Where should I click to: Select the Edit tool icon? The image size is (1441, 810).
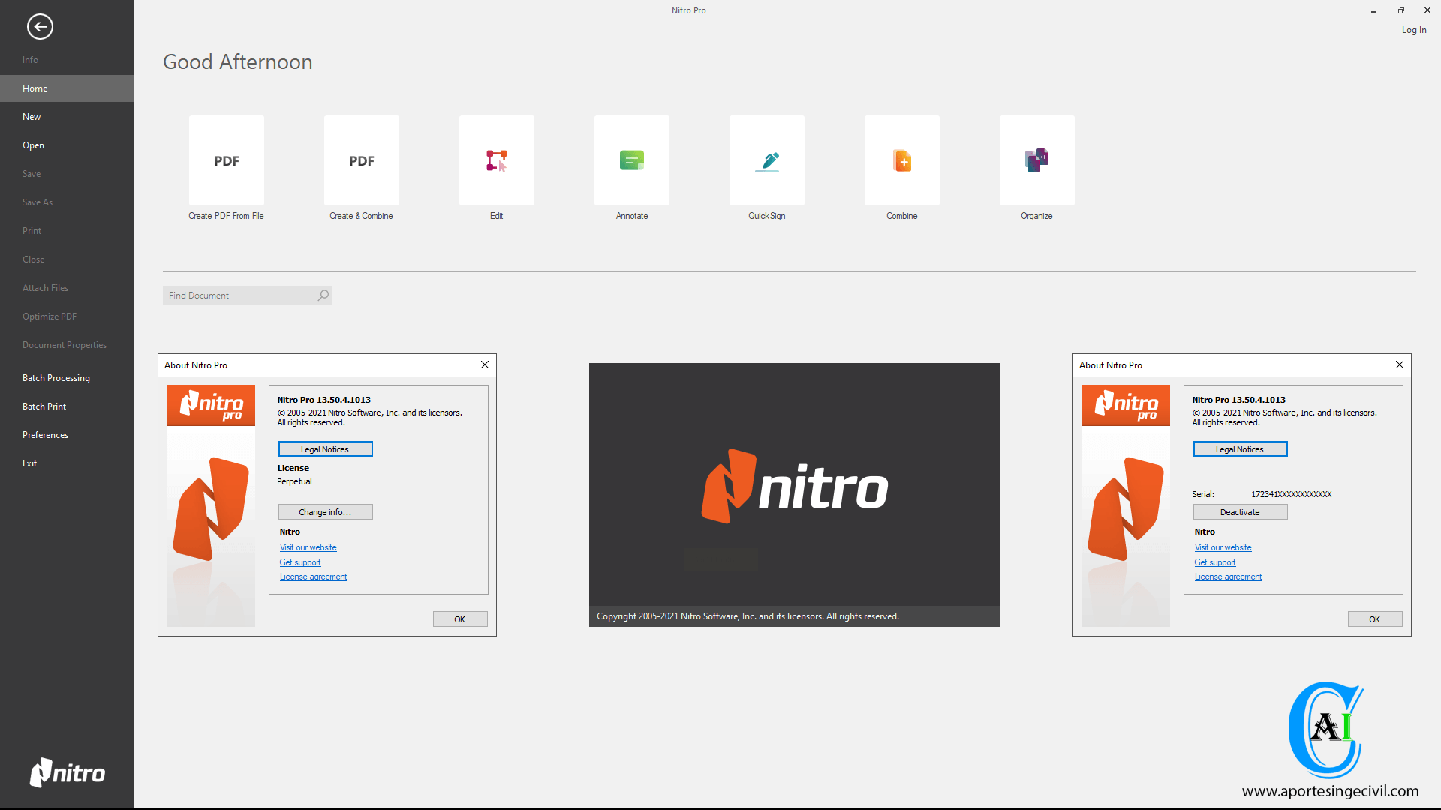(x=496, y=160)
